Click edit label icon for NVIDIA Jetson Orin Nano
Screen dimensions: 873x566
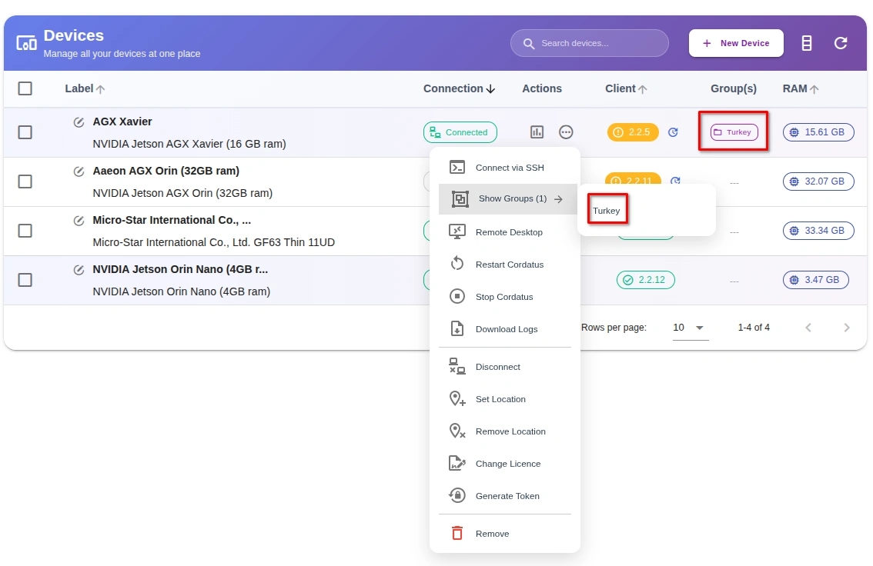click(x=79, y=270)
